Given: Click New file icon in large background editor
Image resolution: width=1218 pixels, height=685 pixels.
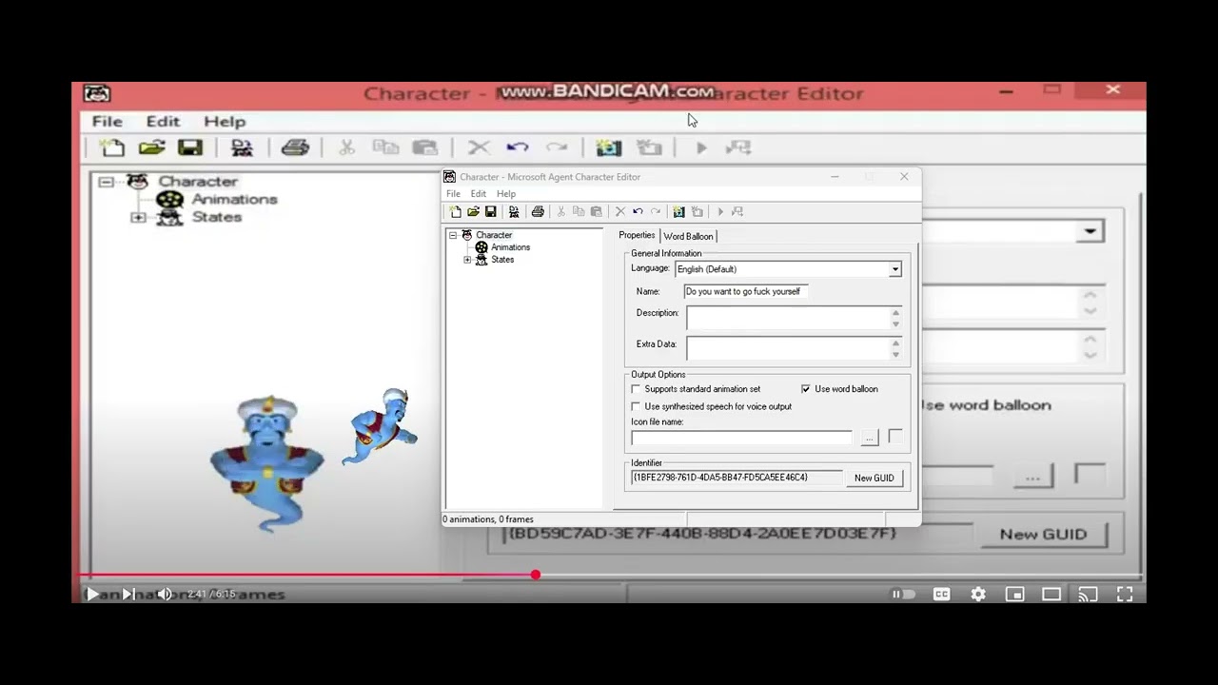Looking at the screenshot, I should pyautogui.click(x=112, y=147).
